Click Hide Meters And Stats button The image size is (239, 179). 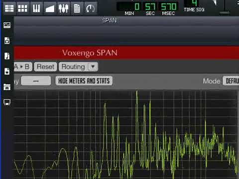tap(84, 81)
